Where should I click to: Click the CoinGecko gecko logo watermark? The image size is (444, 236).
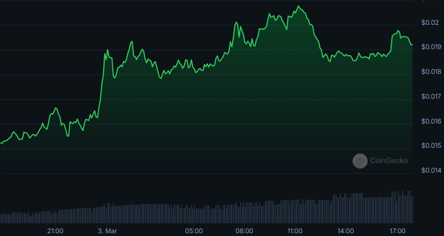(x=360, y=160)
